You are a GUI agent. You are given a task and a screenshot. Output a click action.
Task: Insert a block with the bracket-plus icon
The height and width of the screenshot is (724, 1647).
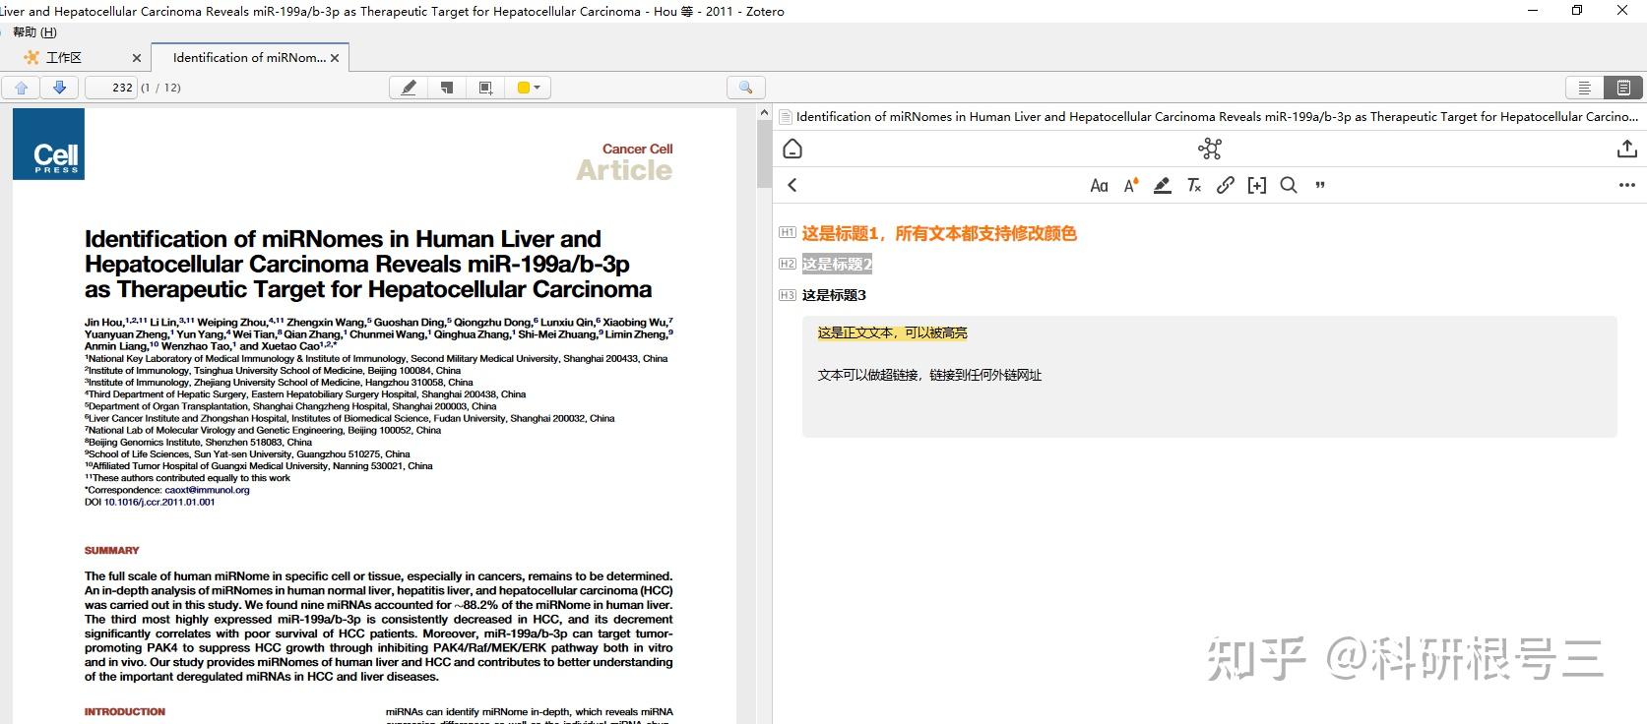tap(1257, 185)
